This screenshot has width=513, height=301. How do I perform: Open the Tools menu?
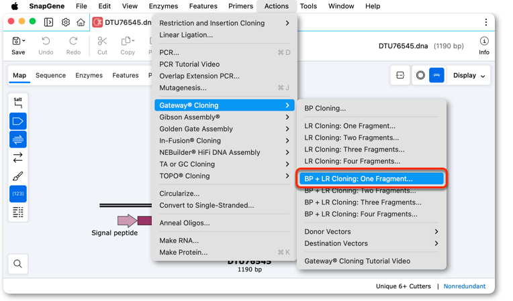[308, 6]
